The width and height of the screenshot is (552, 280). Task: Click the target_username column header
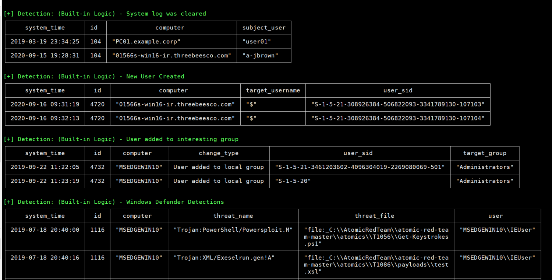pyautogui.click(x=273, y=90)
